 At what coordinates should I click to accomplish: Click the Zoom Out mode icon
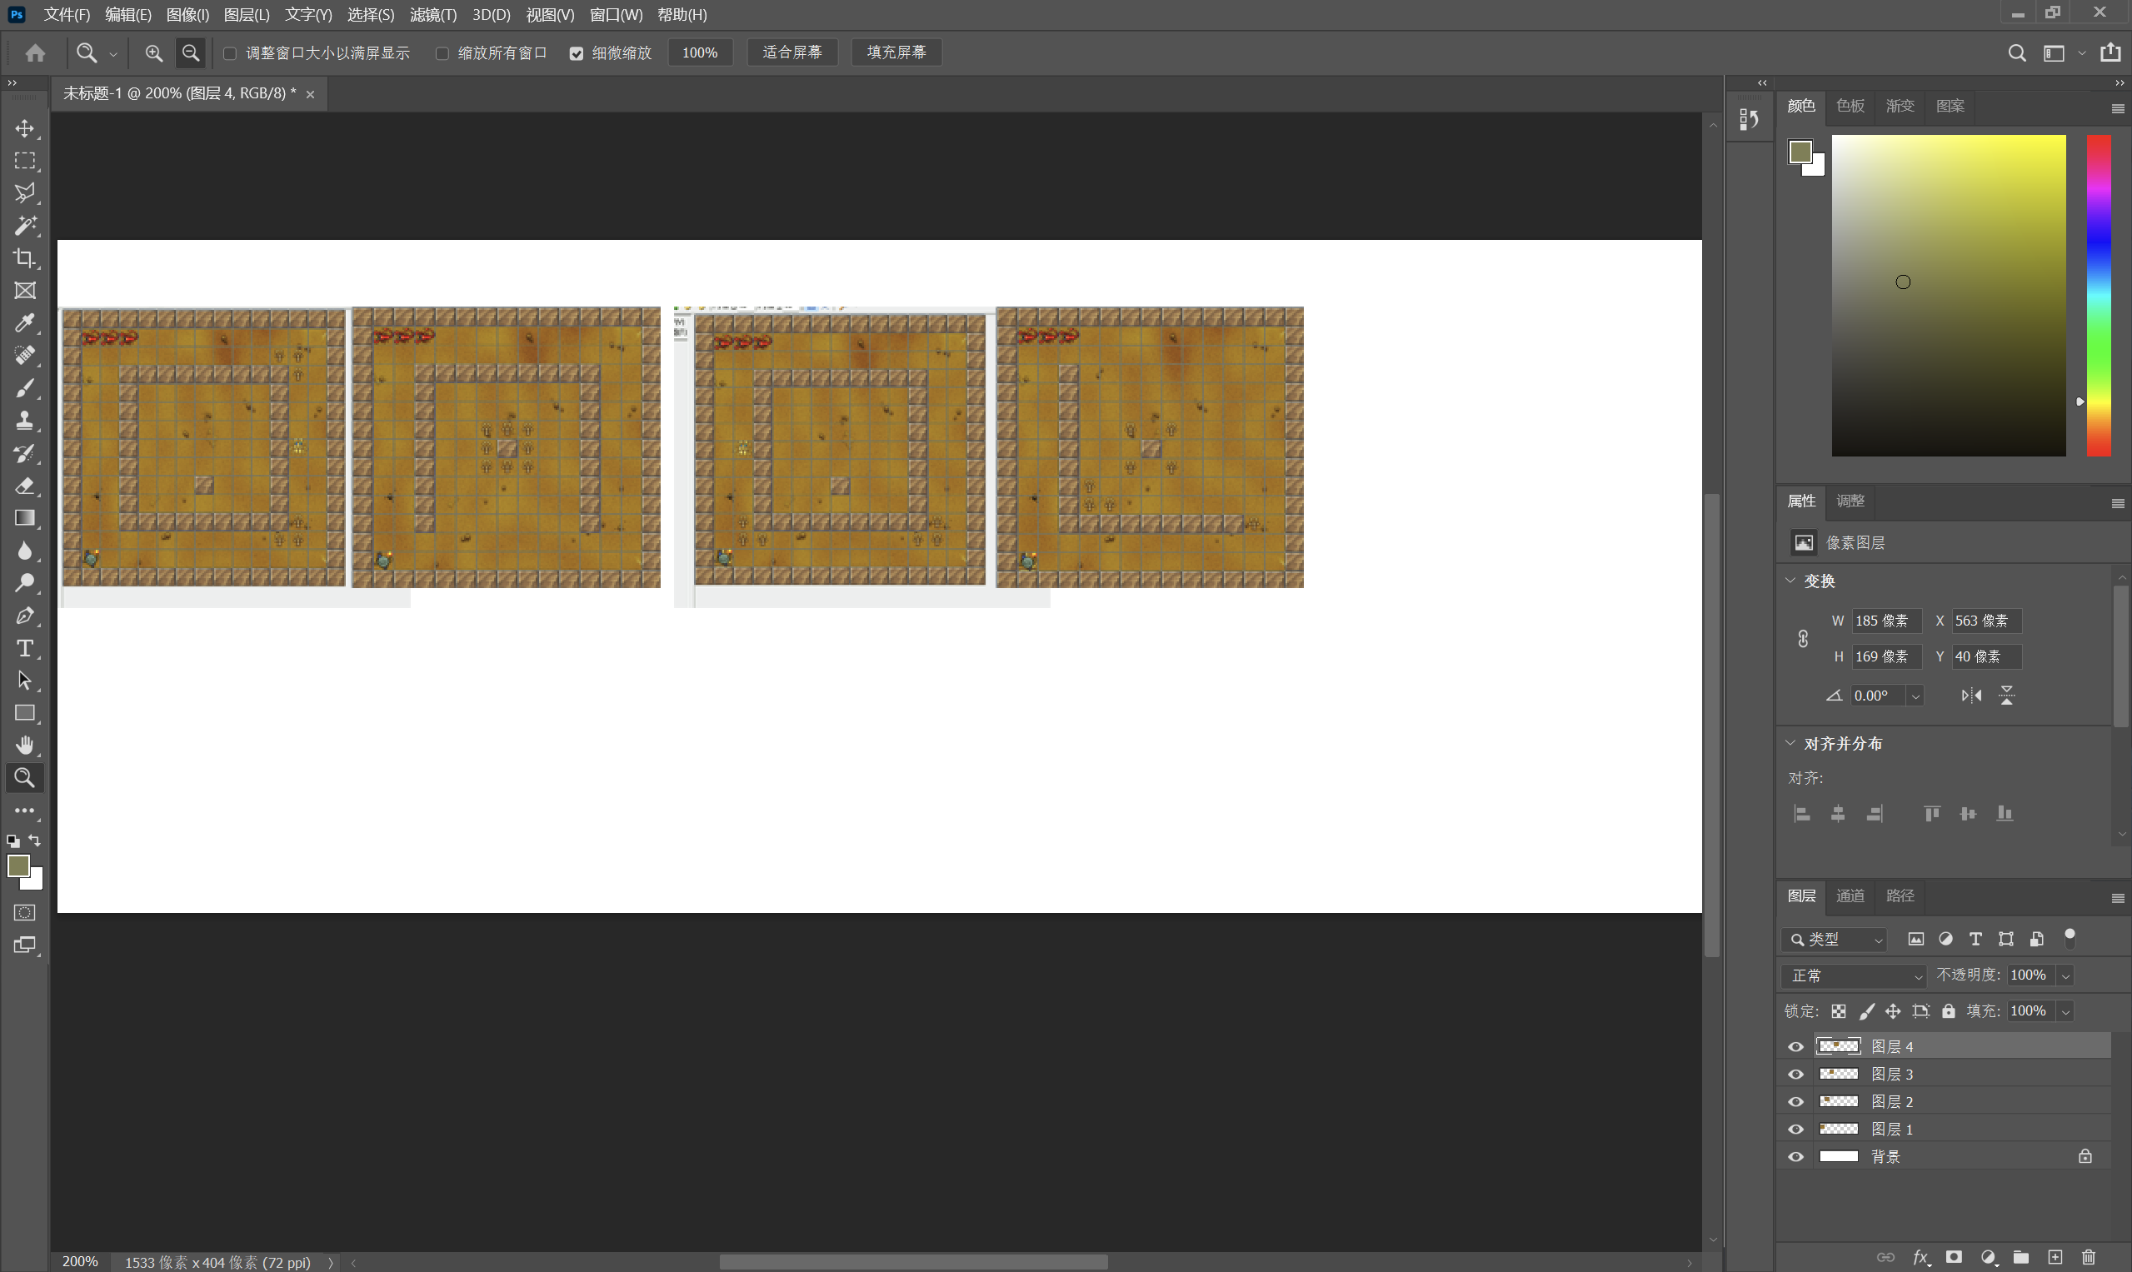(x=190, y=53)
